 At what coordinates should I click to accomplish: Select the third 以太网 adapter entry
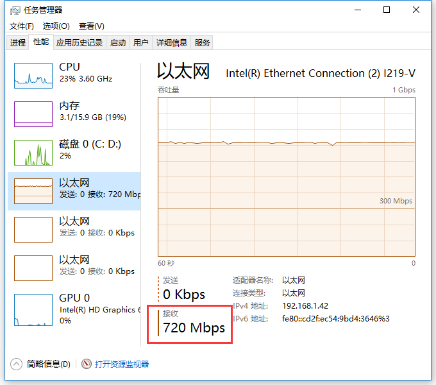point(74,268)
